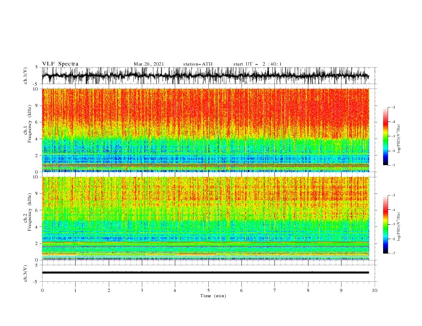
Task: Click the "ch.1(V)" waveform axis label
Action: [x=26, y=76]
